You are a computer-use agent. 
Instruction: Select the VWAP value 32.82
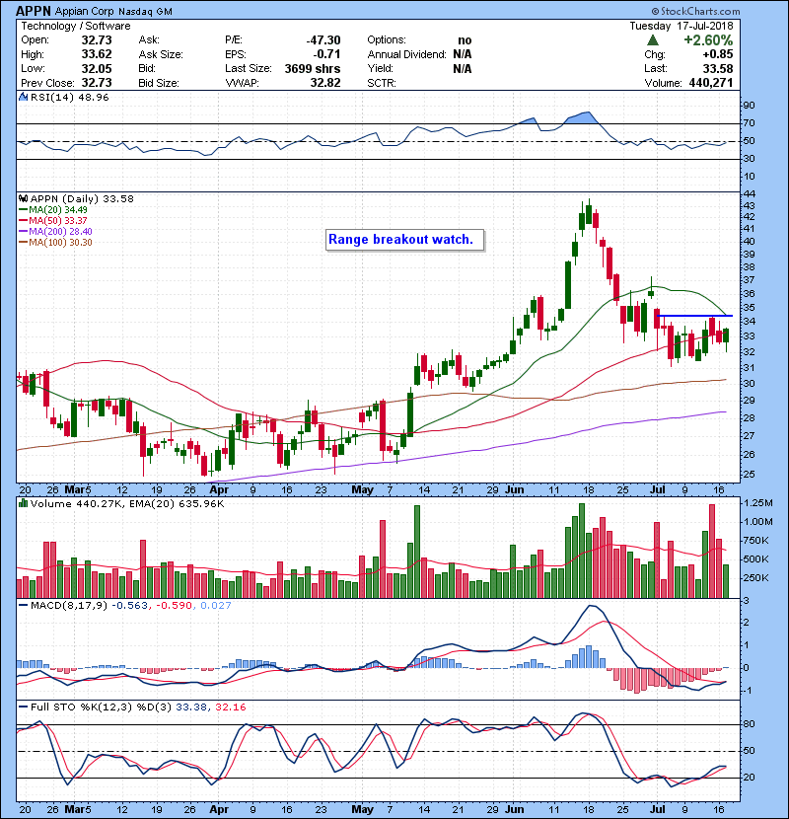point(325,83)
